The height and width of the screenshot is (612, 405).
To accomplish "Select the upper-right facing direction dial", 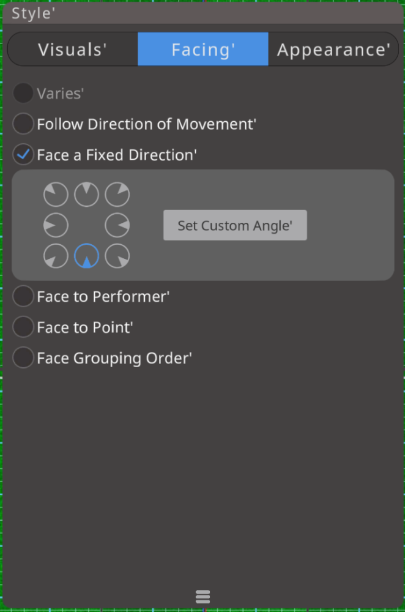I will [117, 194].
